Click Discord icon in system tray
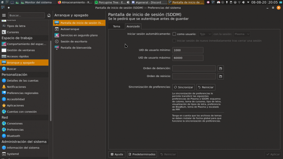283x159 pixels. tap(218, 2)
